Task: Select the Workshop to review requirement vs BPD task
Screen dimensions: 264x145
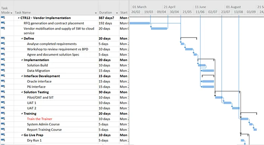Action: (58, 49)
